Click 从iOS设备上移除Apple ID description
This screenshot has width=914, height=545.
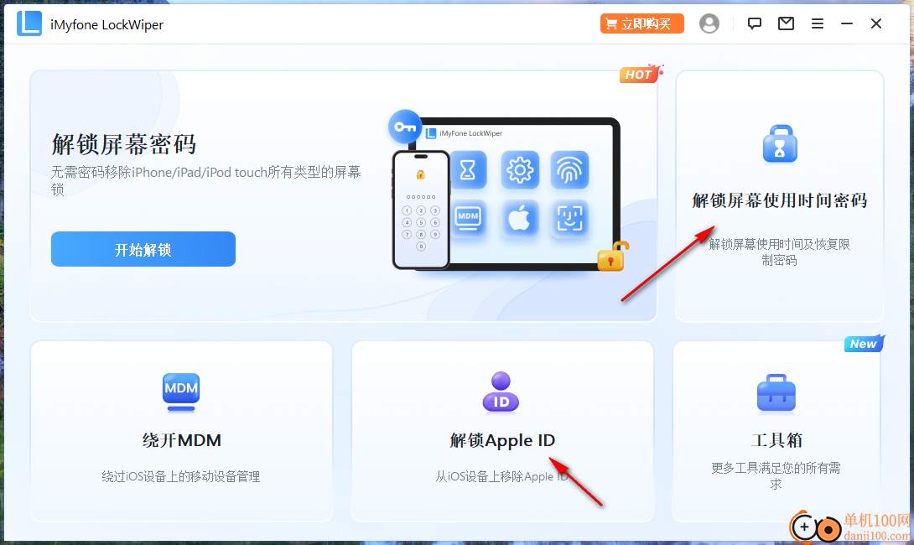(502, 476)
